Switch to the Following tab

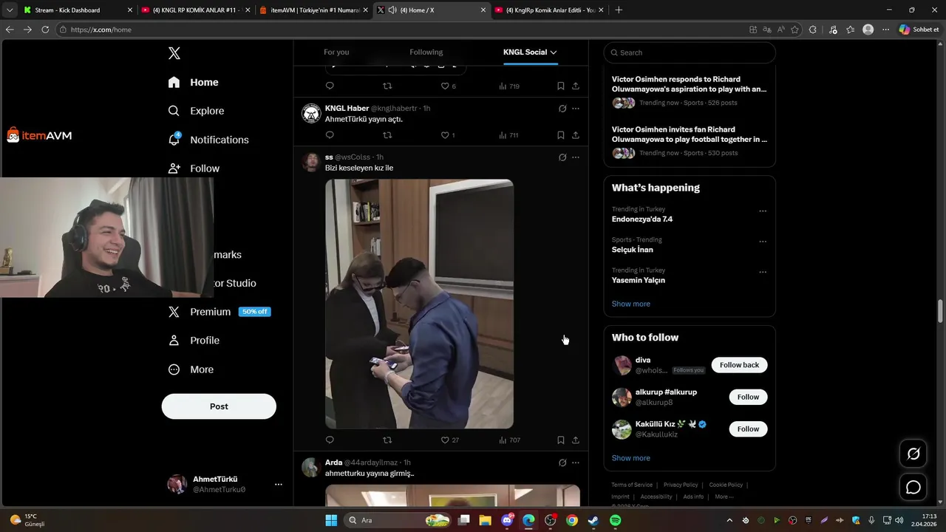click(426, 52)
